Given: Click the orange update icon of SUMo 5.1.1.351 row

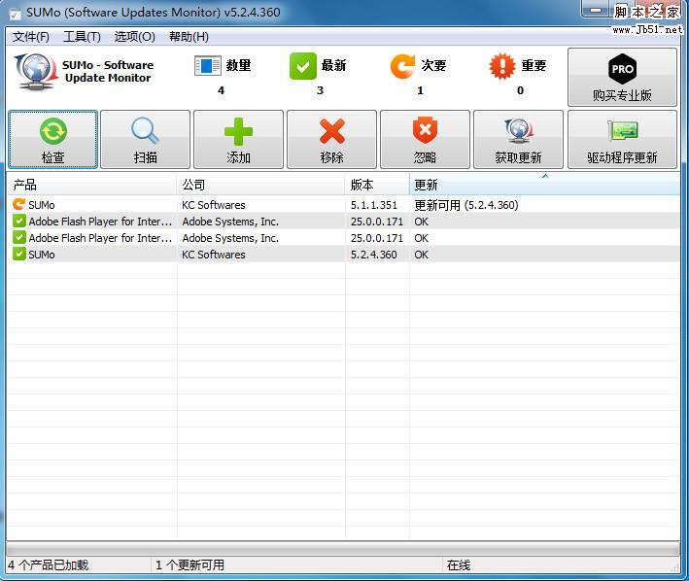Looking at the screenshot, I should [x=18, y=204].
